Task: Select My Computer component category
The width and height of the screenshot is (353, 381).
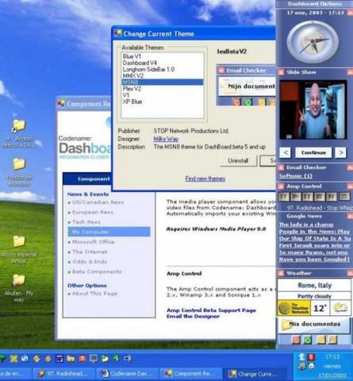Action: (109, 232)
